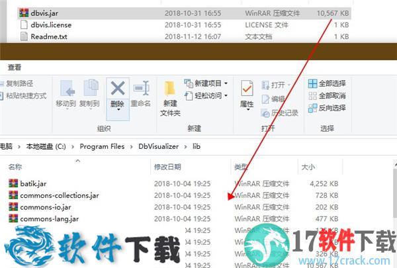The image size is (397, 268).
Task: Expand breadcrumb chevron after DbVisualizer
Action: (x=185, y=147)
